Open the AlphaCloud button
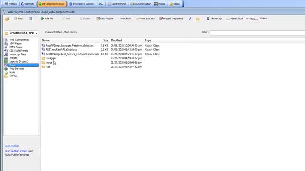This screenshot has height=171, width=305. tap(234, 19)
